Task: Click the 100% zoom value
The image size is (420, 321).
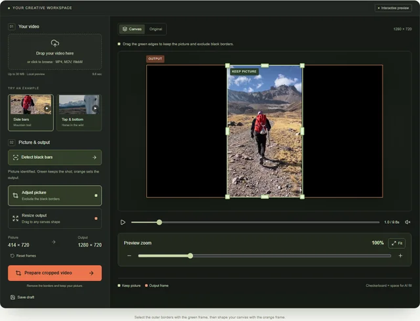Action: click(x=378, y=243)
